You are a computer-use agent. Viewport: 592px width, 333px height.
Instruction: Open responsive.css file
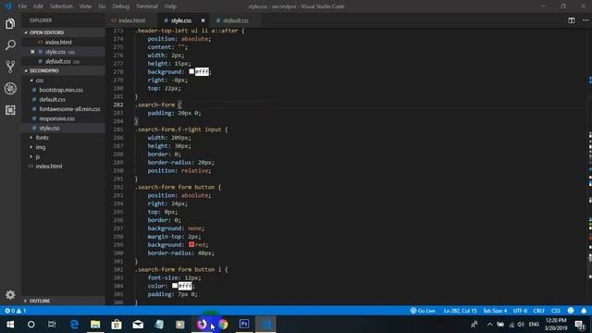(x=56, y=118)
